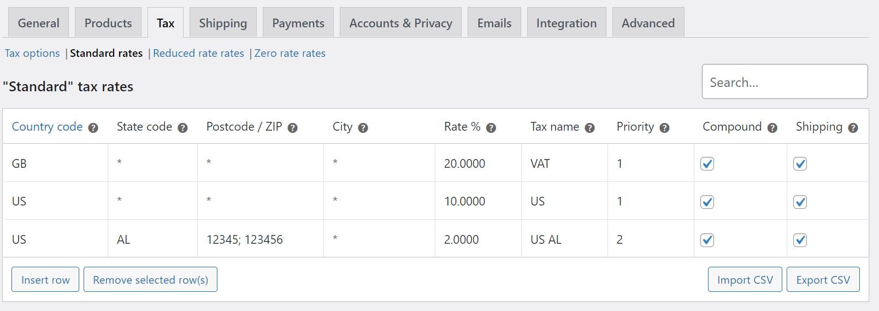Viewport: 879px width, 311px height.
Task: Click the State code help tooltip icon
Action: coord(183,128)
